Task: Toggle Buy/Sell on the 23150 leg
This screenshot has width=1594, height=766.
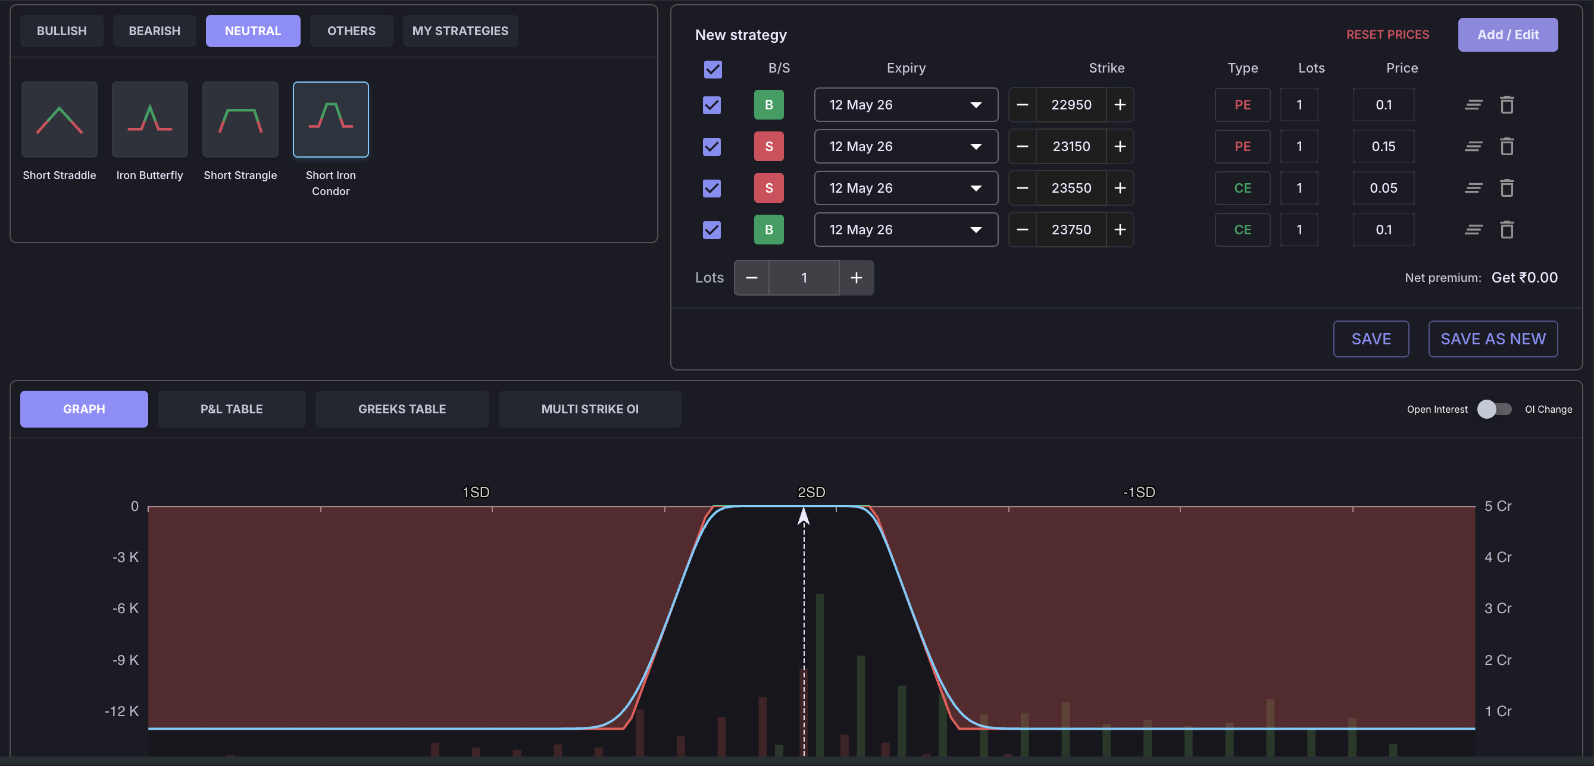Action: tap(768, 146)
